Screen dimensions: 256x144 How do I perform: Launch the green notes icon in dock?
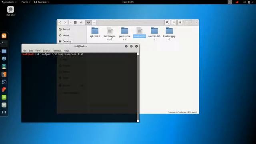point(4,97)
